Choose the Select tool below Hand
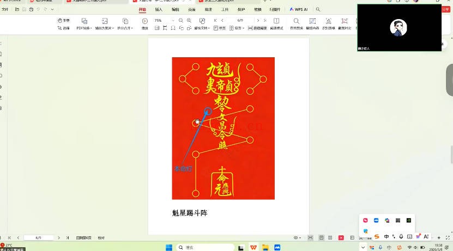 tap(64, 28)
